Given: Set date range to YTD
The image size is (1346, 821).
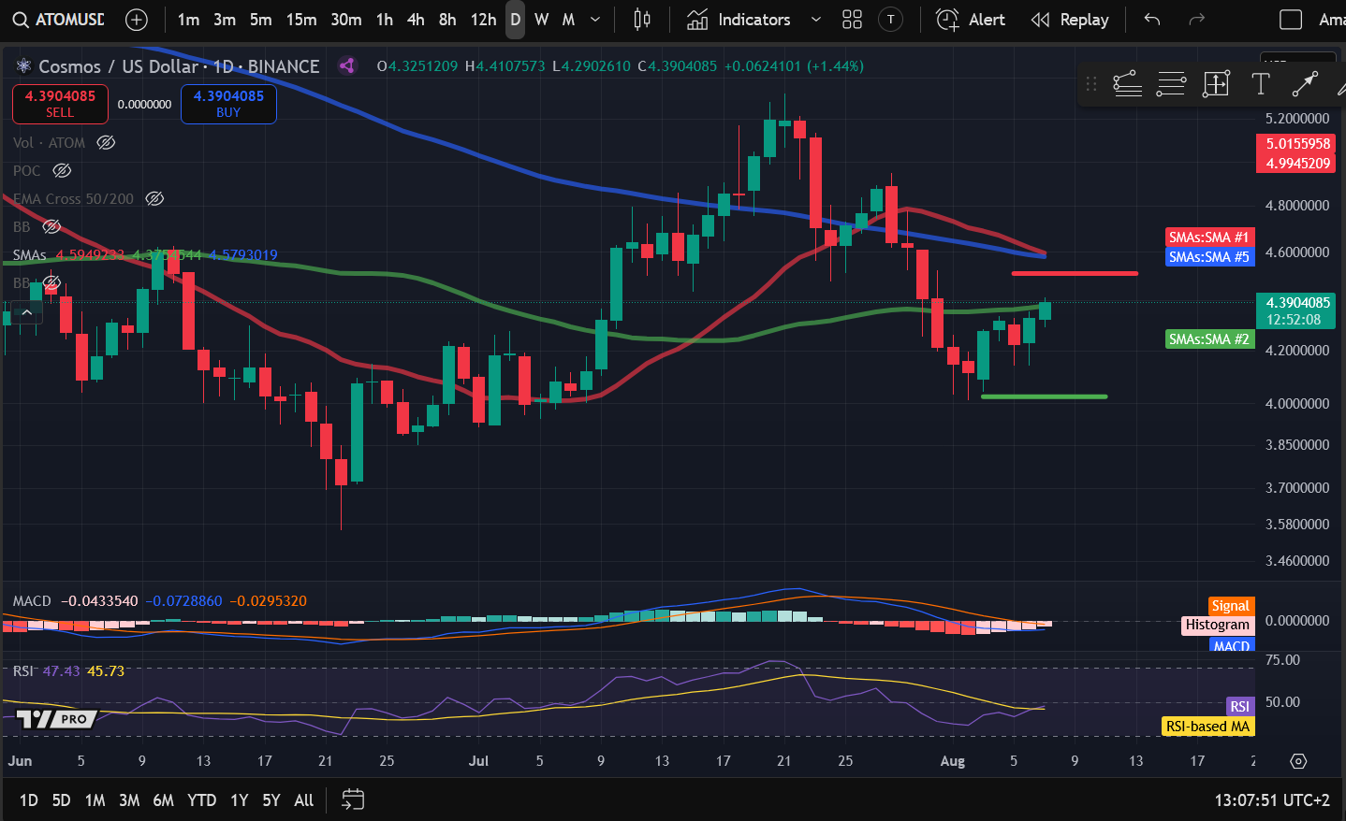Looking at the screenshot, I should click(201, 799).
